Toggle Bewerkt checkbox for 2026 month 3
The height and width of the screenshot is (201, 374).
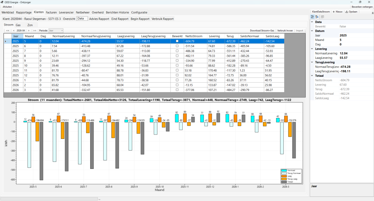click(x=177, y=90)
